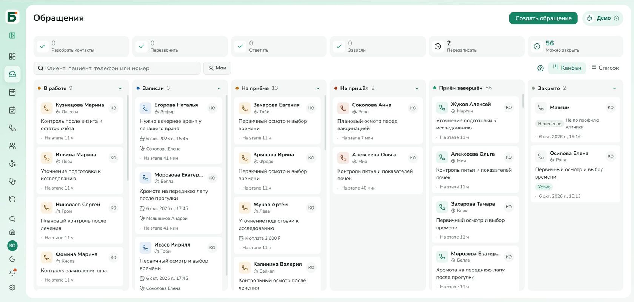The image size is (634, 302).
Task: Filter by the Ответить tile
Action: (279, 46)
